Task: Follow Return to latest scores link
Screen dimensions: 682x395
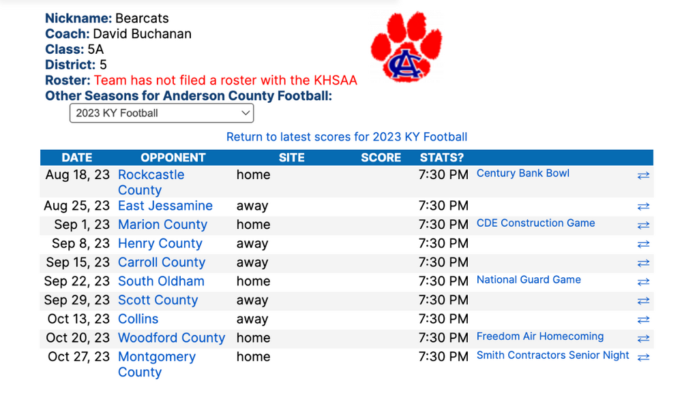Action: pos(346,137)
